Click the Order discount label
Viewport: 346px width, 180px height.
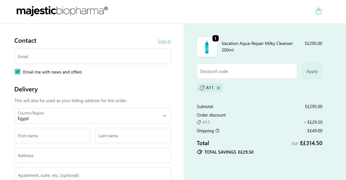[211, 115]
